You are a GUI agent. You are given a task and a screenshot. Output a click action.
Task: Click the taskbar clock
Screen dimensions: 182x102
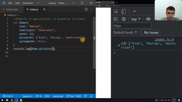(x=174, y=100)
